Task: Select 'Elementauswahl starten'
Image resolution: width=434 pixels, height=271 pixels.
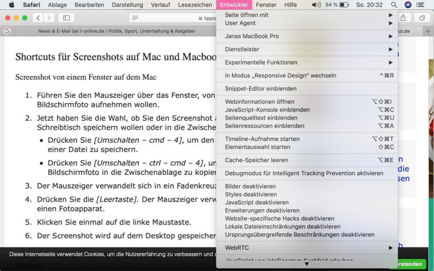Action: (307, 147)
